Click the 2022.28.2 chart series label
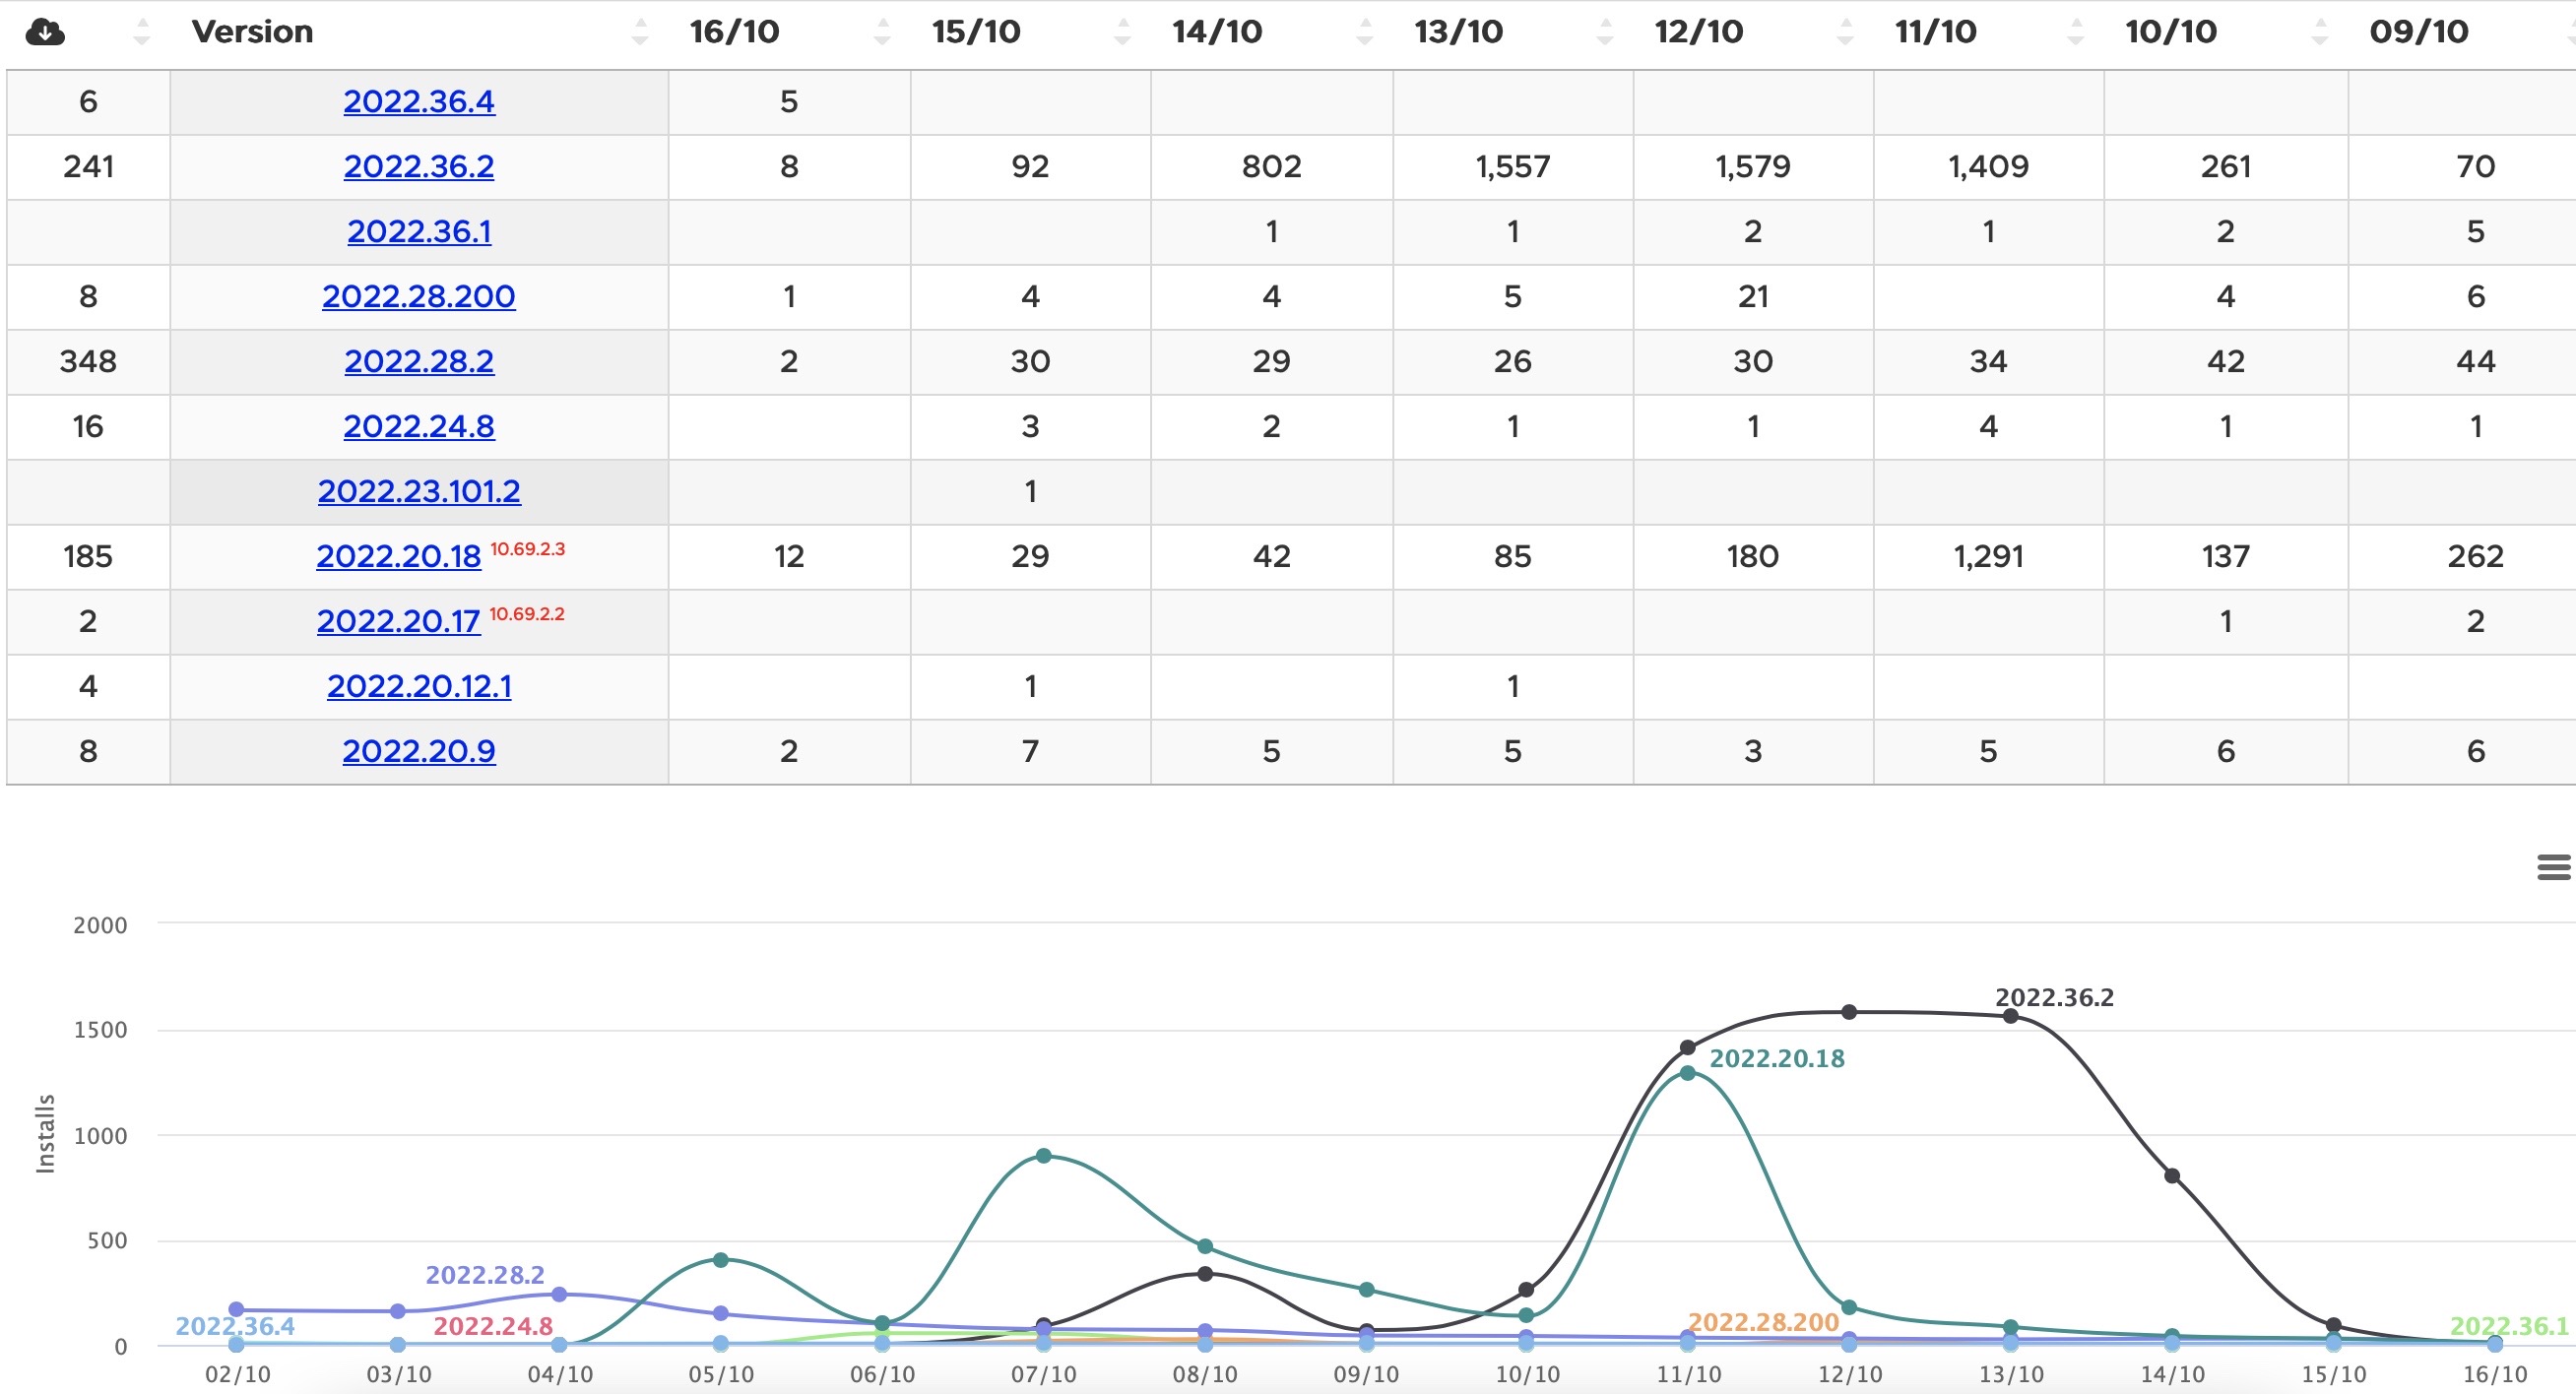This screenshot has width=2576, height=1394. point(484,1275)
